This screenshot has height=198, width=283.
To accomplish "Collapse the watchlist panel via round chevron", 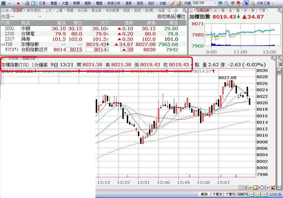I will click(3, 11).
